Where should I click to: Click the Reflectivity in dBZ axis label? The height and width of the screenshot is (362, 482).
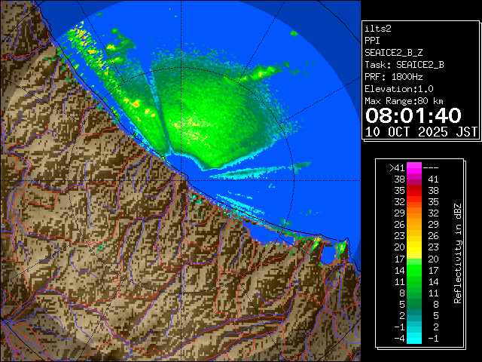tap(457, 253)
